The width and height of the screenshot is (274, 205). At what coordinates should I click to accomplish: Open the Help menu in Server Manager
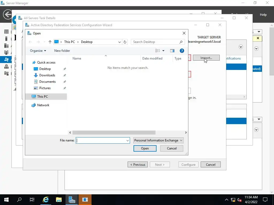pos(263,15)
